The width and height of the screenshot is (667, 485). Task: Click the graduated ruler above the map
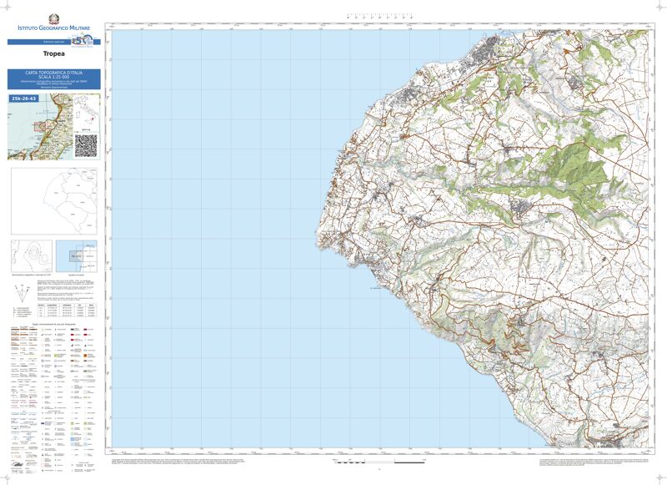[x=379, y=16]
